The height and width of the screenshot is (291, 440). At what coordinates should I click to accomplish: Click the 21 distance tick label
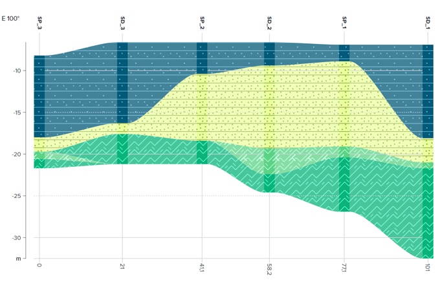122,266
